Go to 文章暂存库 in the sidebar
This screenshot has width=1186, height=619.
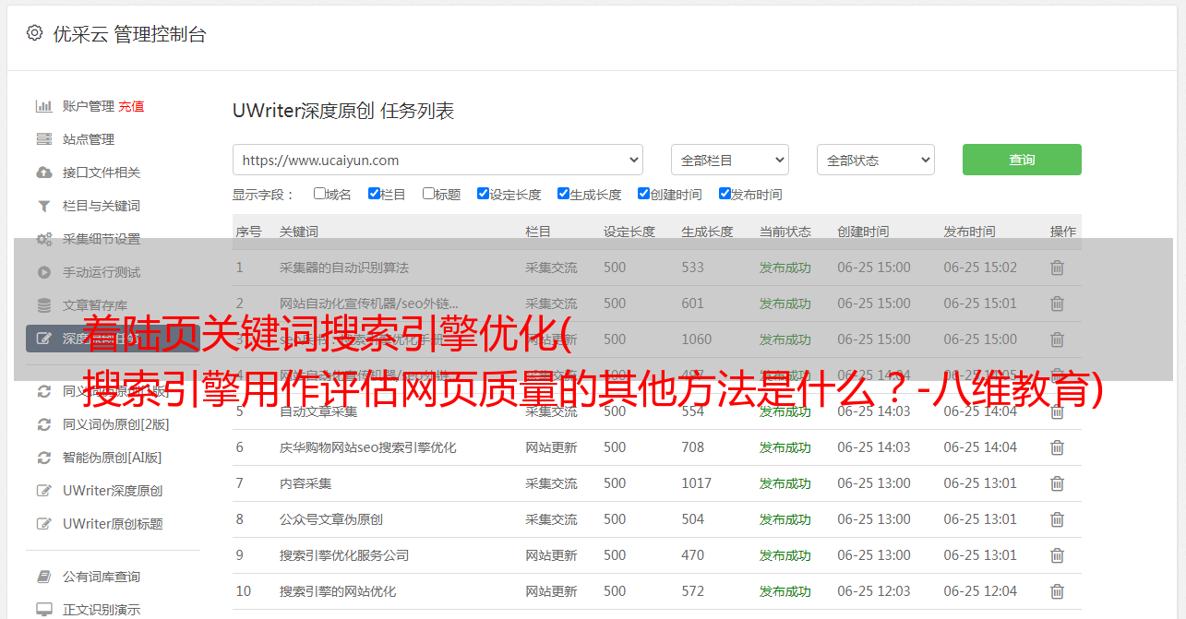point(95,305)
